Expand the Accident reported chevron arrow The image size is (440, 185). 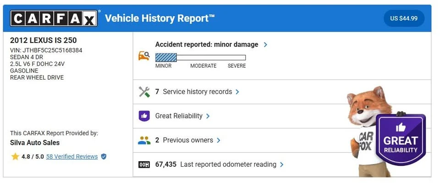click(x=265, y=44)
